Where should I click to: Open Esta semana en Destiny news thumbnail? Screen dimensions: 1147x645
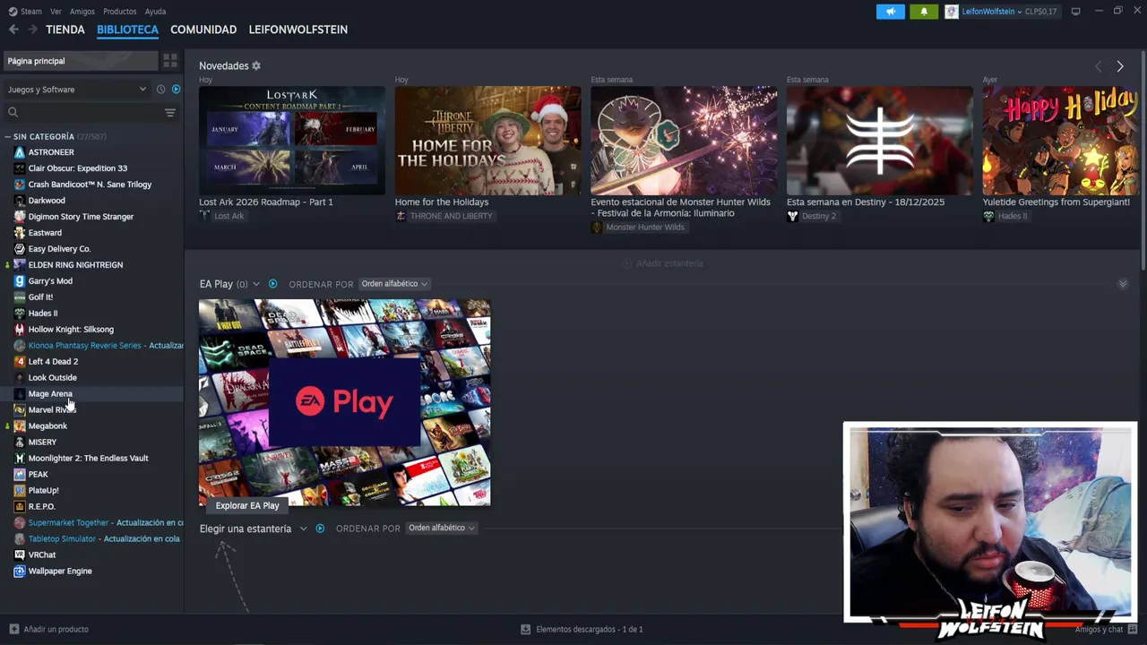pyautogui.click(x=880, y=141)
